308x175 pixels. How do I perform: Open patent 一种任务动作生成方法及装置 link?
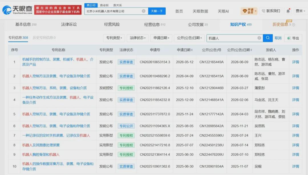pos(58,100)
